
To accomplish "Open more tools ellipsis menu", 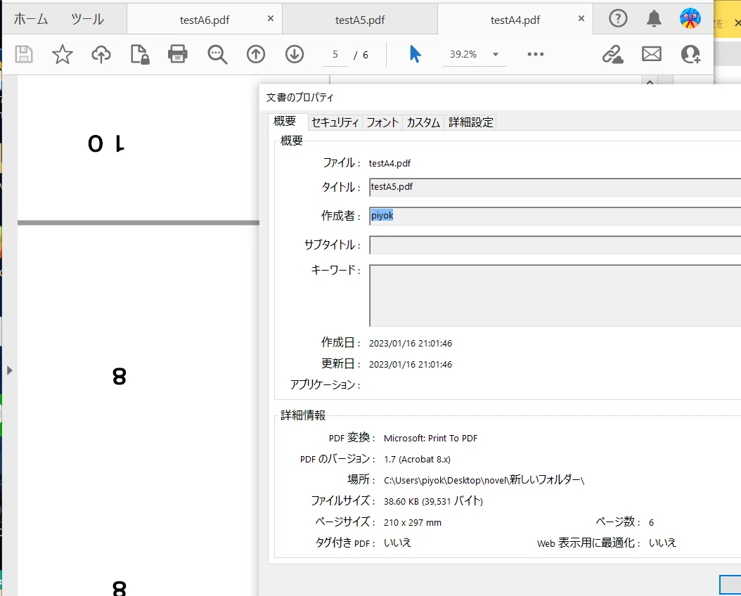I will coord(536,54).
